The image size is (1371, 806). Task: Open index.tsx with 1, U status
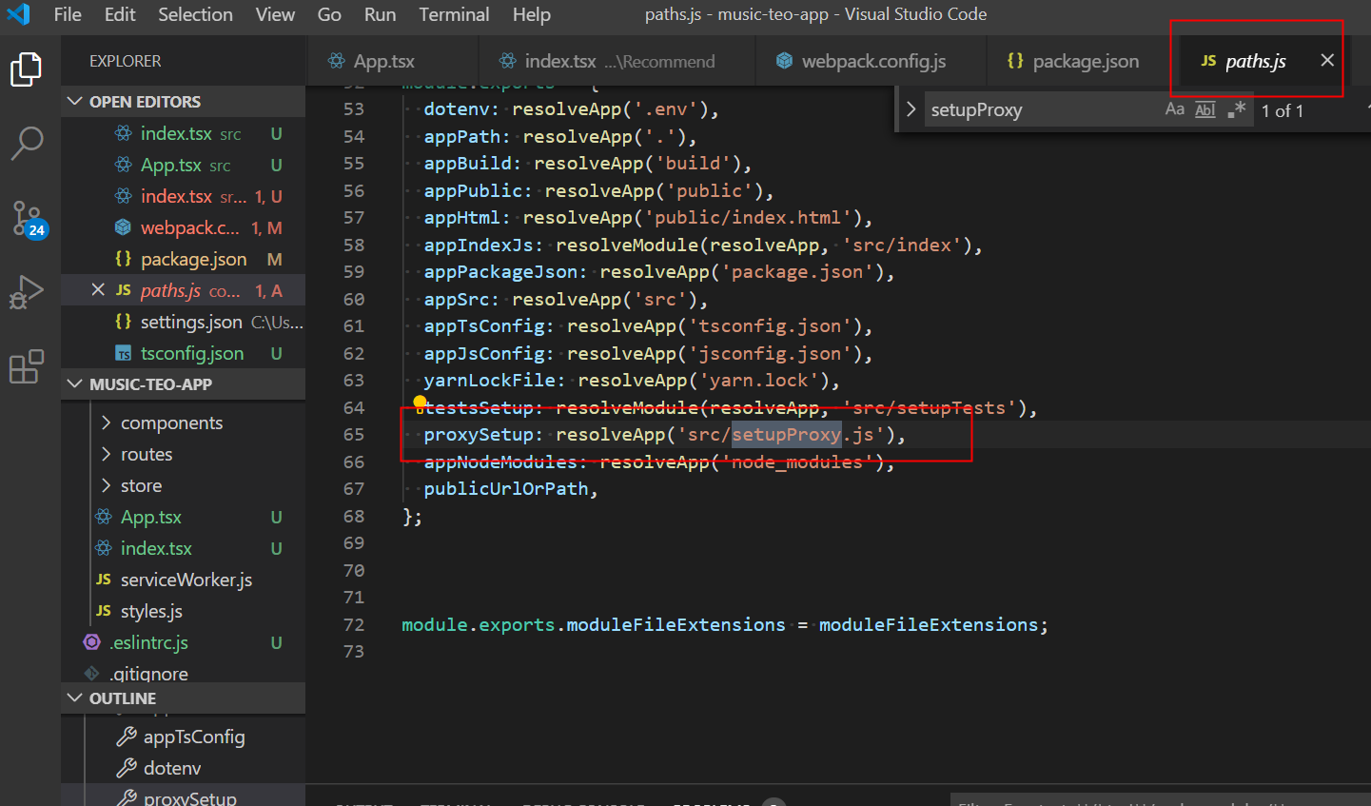[x=183, y=196]
